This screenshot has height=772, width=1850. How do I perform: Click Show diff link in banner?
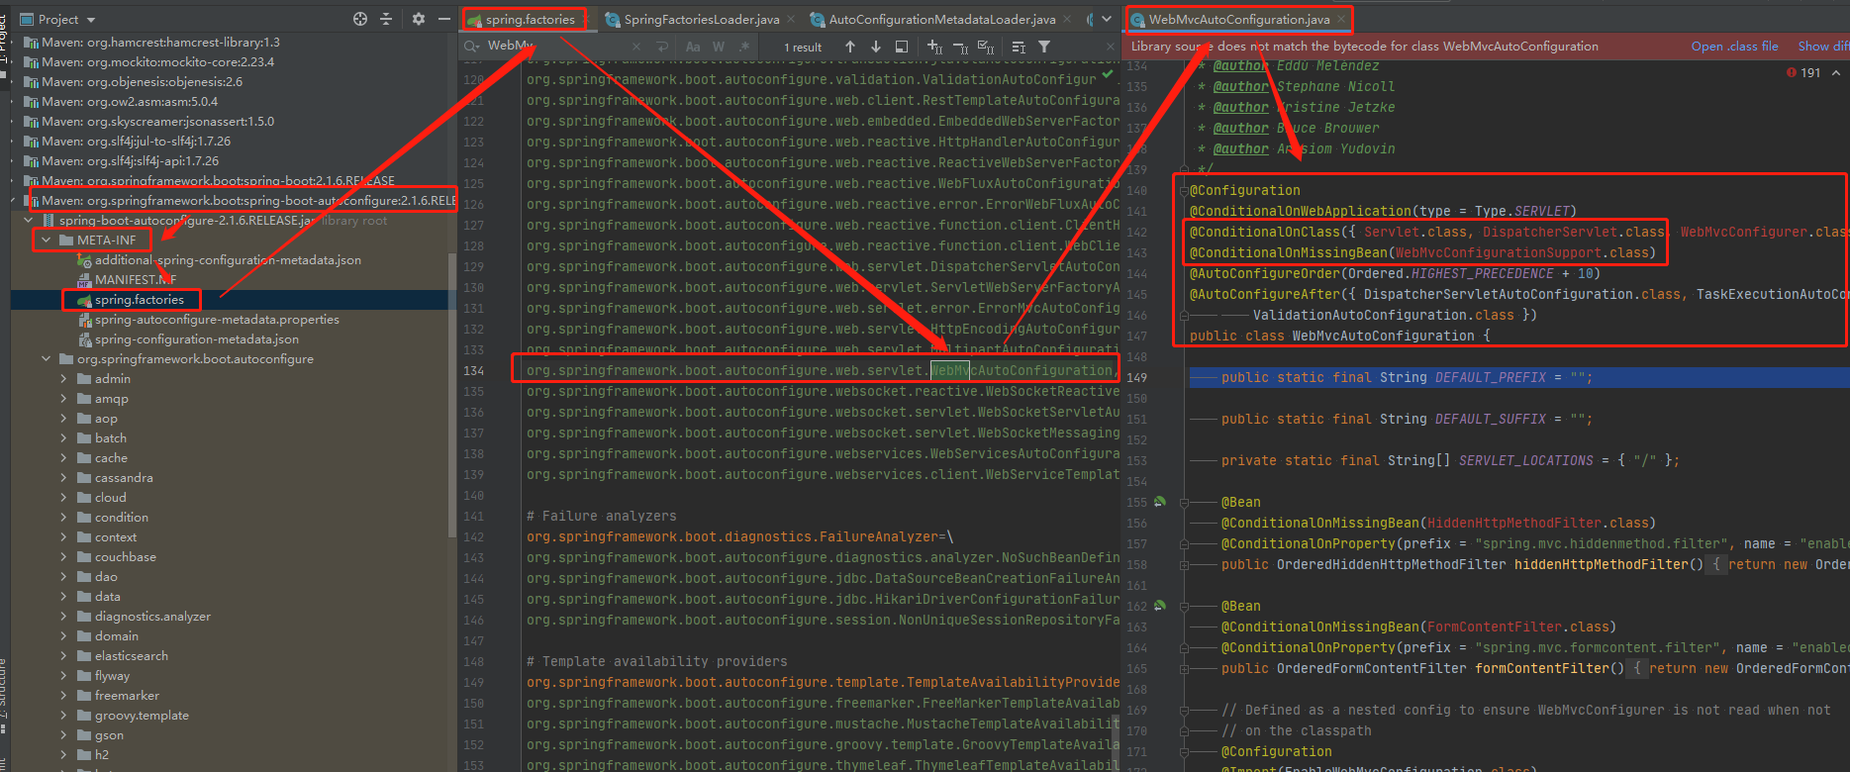[x=1823, y=47]
